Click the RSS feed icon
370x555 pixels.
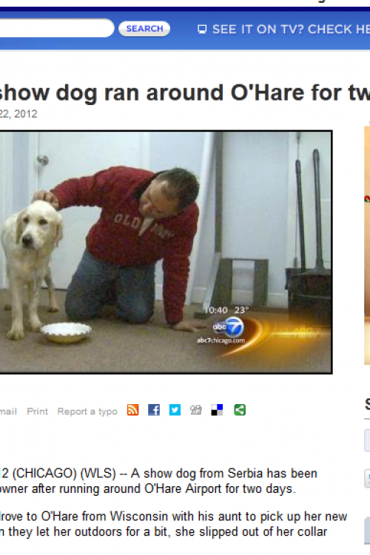132,410
